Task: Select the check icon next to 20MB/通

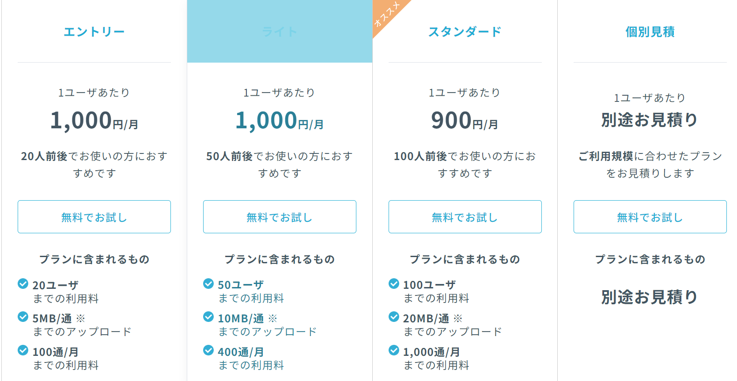Action: click(x=394, y=317)
